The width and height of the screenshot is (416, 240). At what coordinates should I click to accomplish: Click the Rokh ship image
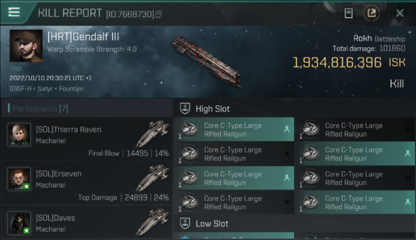206,61
